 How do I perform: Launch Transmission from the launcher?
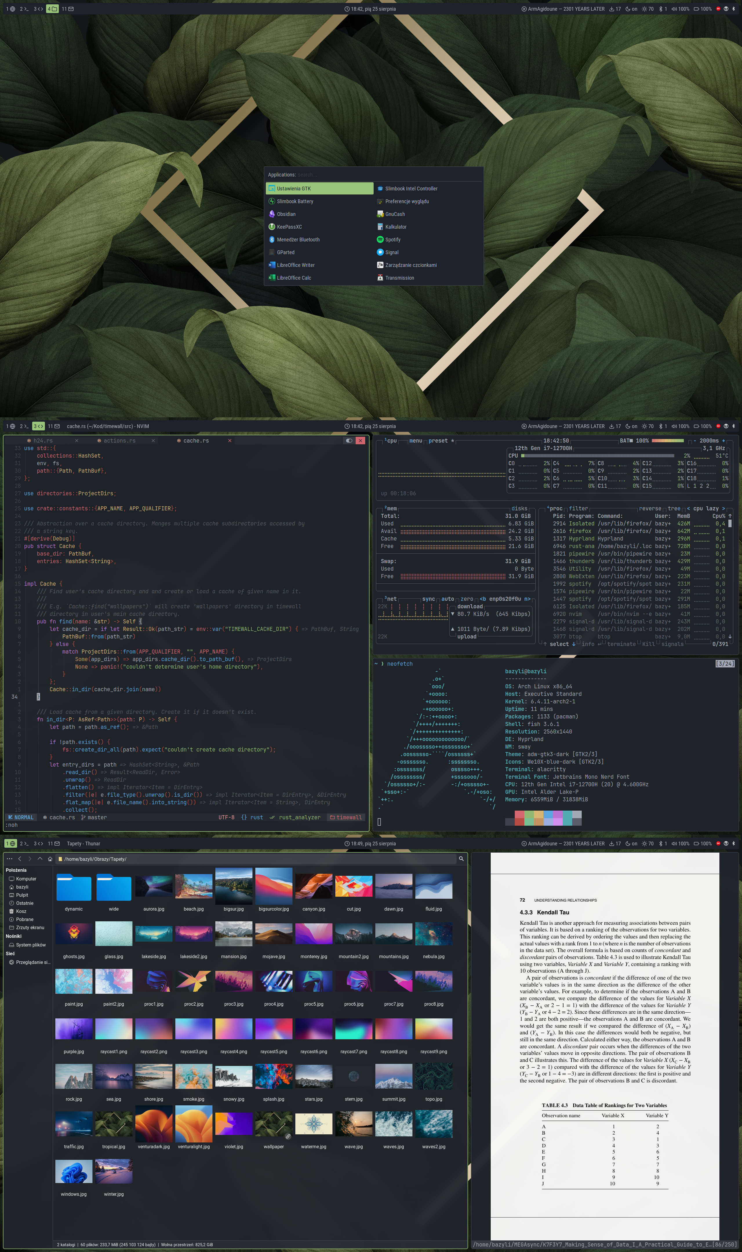(x=428, y=278)
